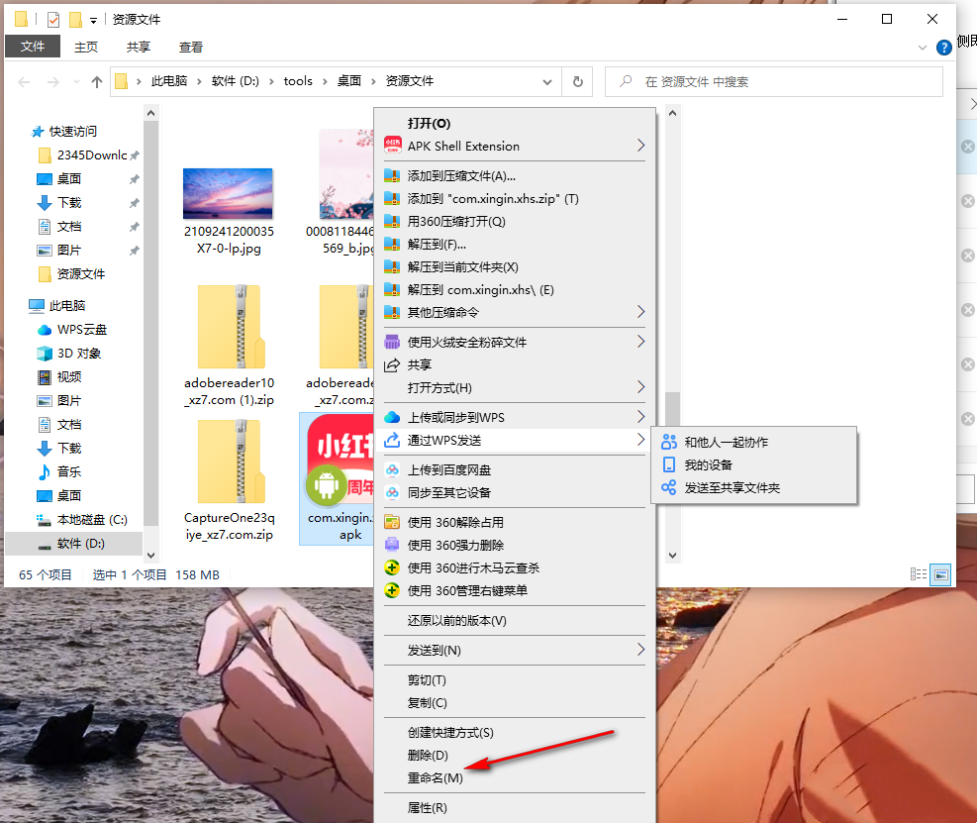Click the WPS cloud upload icon
Viewport: 977px width, 823px height.
[390, 417]
